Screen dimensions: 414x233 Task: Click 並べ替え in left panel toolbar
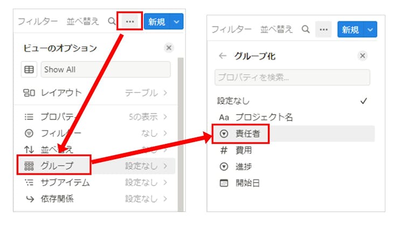click(82, 22)
